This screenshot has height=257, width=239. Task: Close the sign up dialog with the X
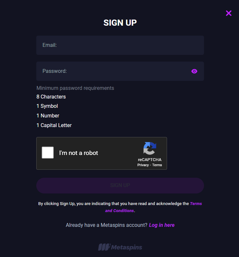228,13
